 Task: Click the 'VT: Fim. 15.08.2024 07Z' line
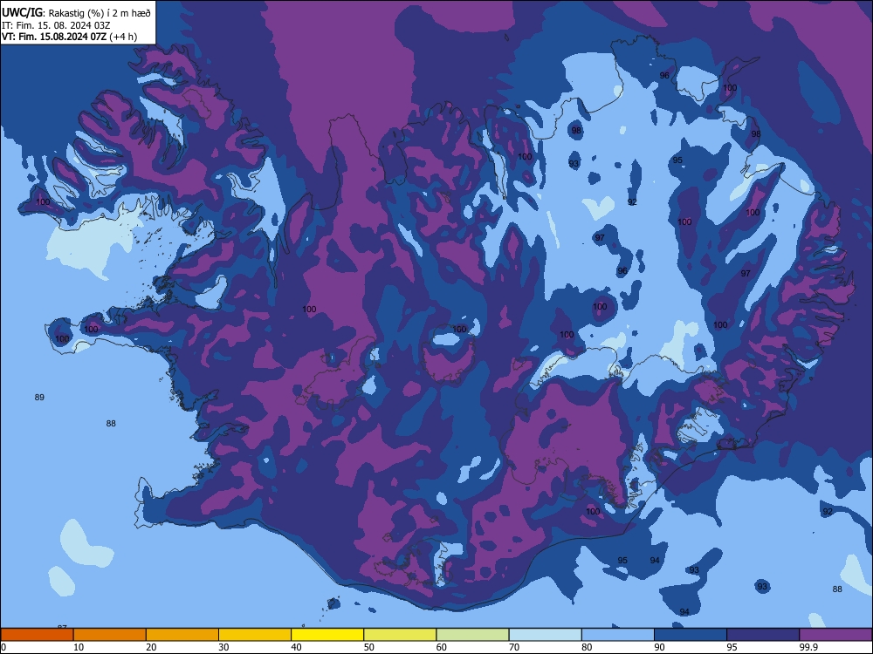pos(53,37)
